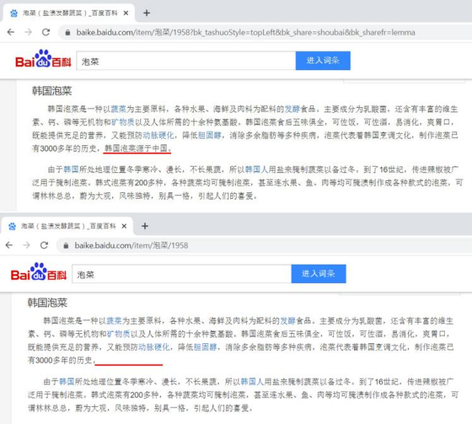Click 韩国泡菜 heading in bottom window
This screenshot has width=472, height=424.
[x=47, y=303]
